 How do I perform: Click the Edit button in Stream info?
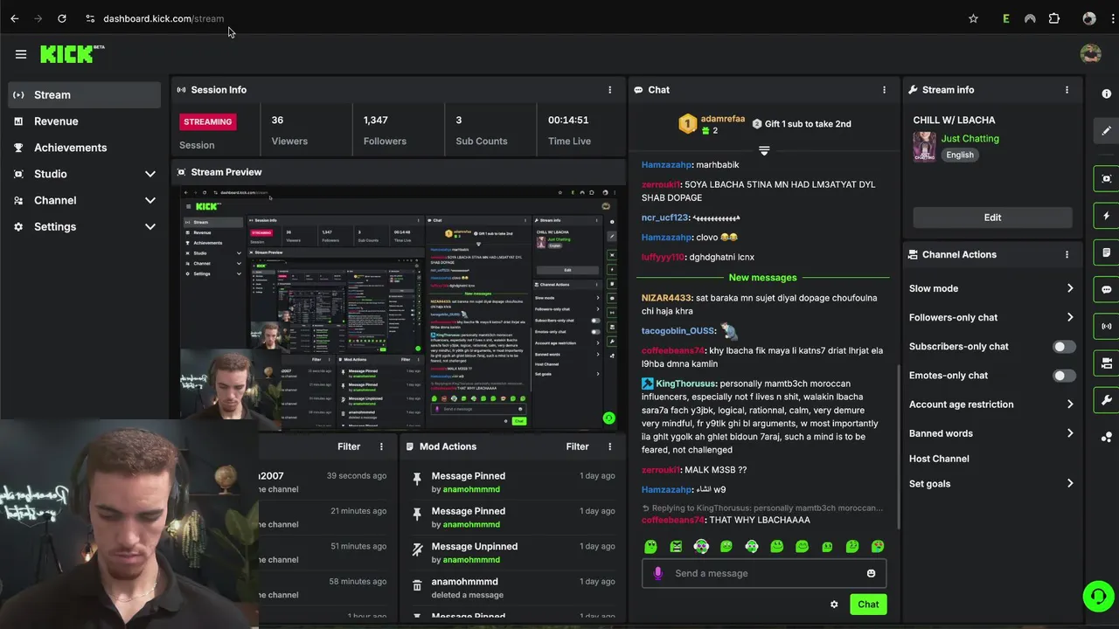(992, 218)
